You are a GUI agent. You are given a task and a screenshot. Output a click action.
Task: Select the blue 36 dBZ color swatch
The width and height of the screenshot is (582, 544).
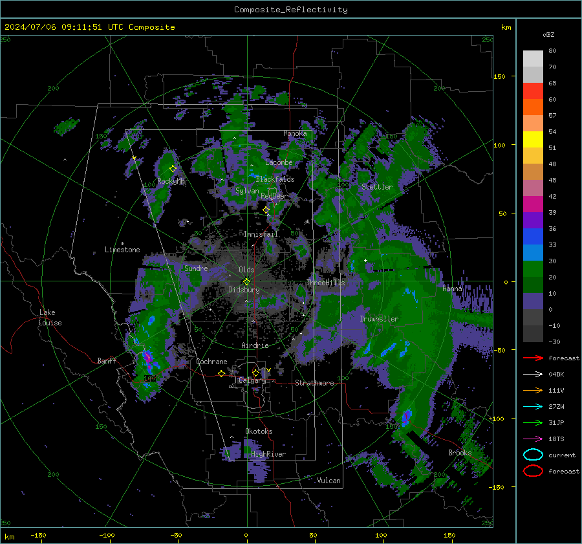coord(533,236)
